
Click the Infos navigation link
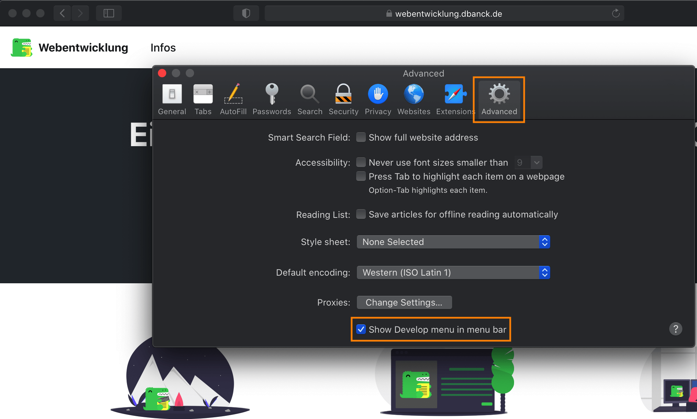click(x=163, y=48)
